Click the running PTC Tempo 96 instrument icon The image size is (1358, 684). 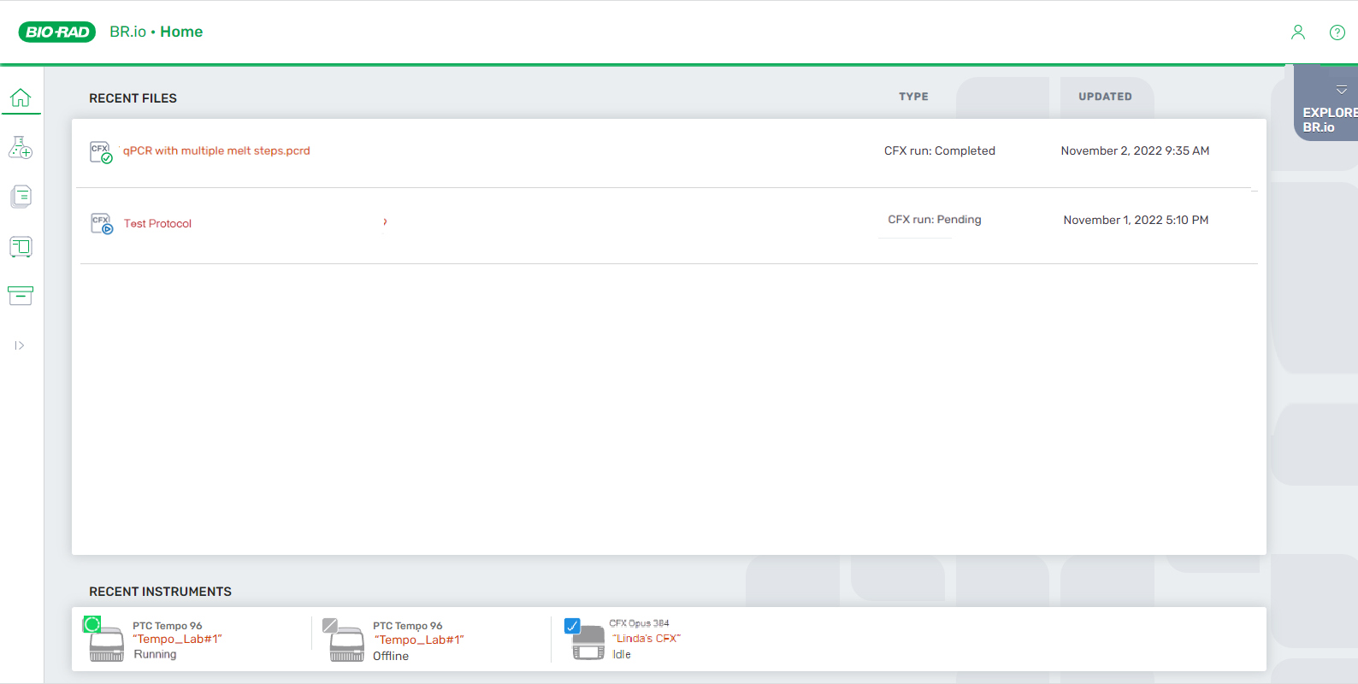[x=104, y=640]
